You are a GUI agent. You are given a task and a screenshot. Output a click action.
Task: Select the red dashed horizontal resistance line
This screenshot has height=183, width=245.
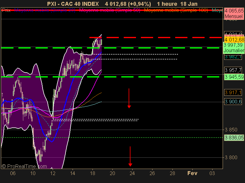[x=156, y=38]
